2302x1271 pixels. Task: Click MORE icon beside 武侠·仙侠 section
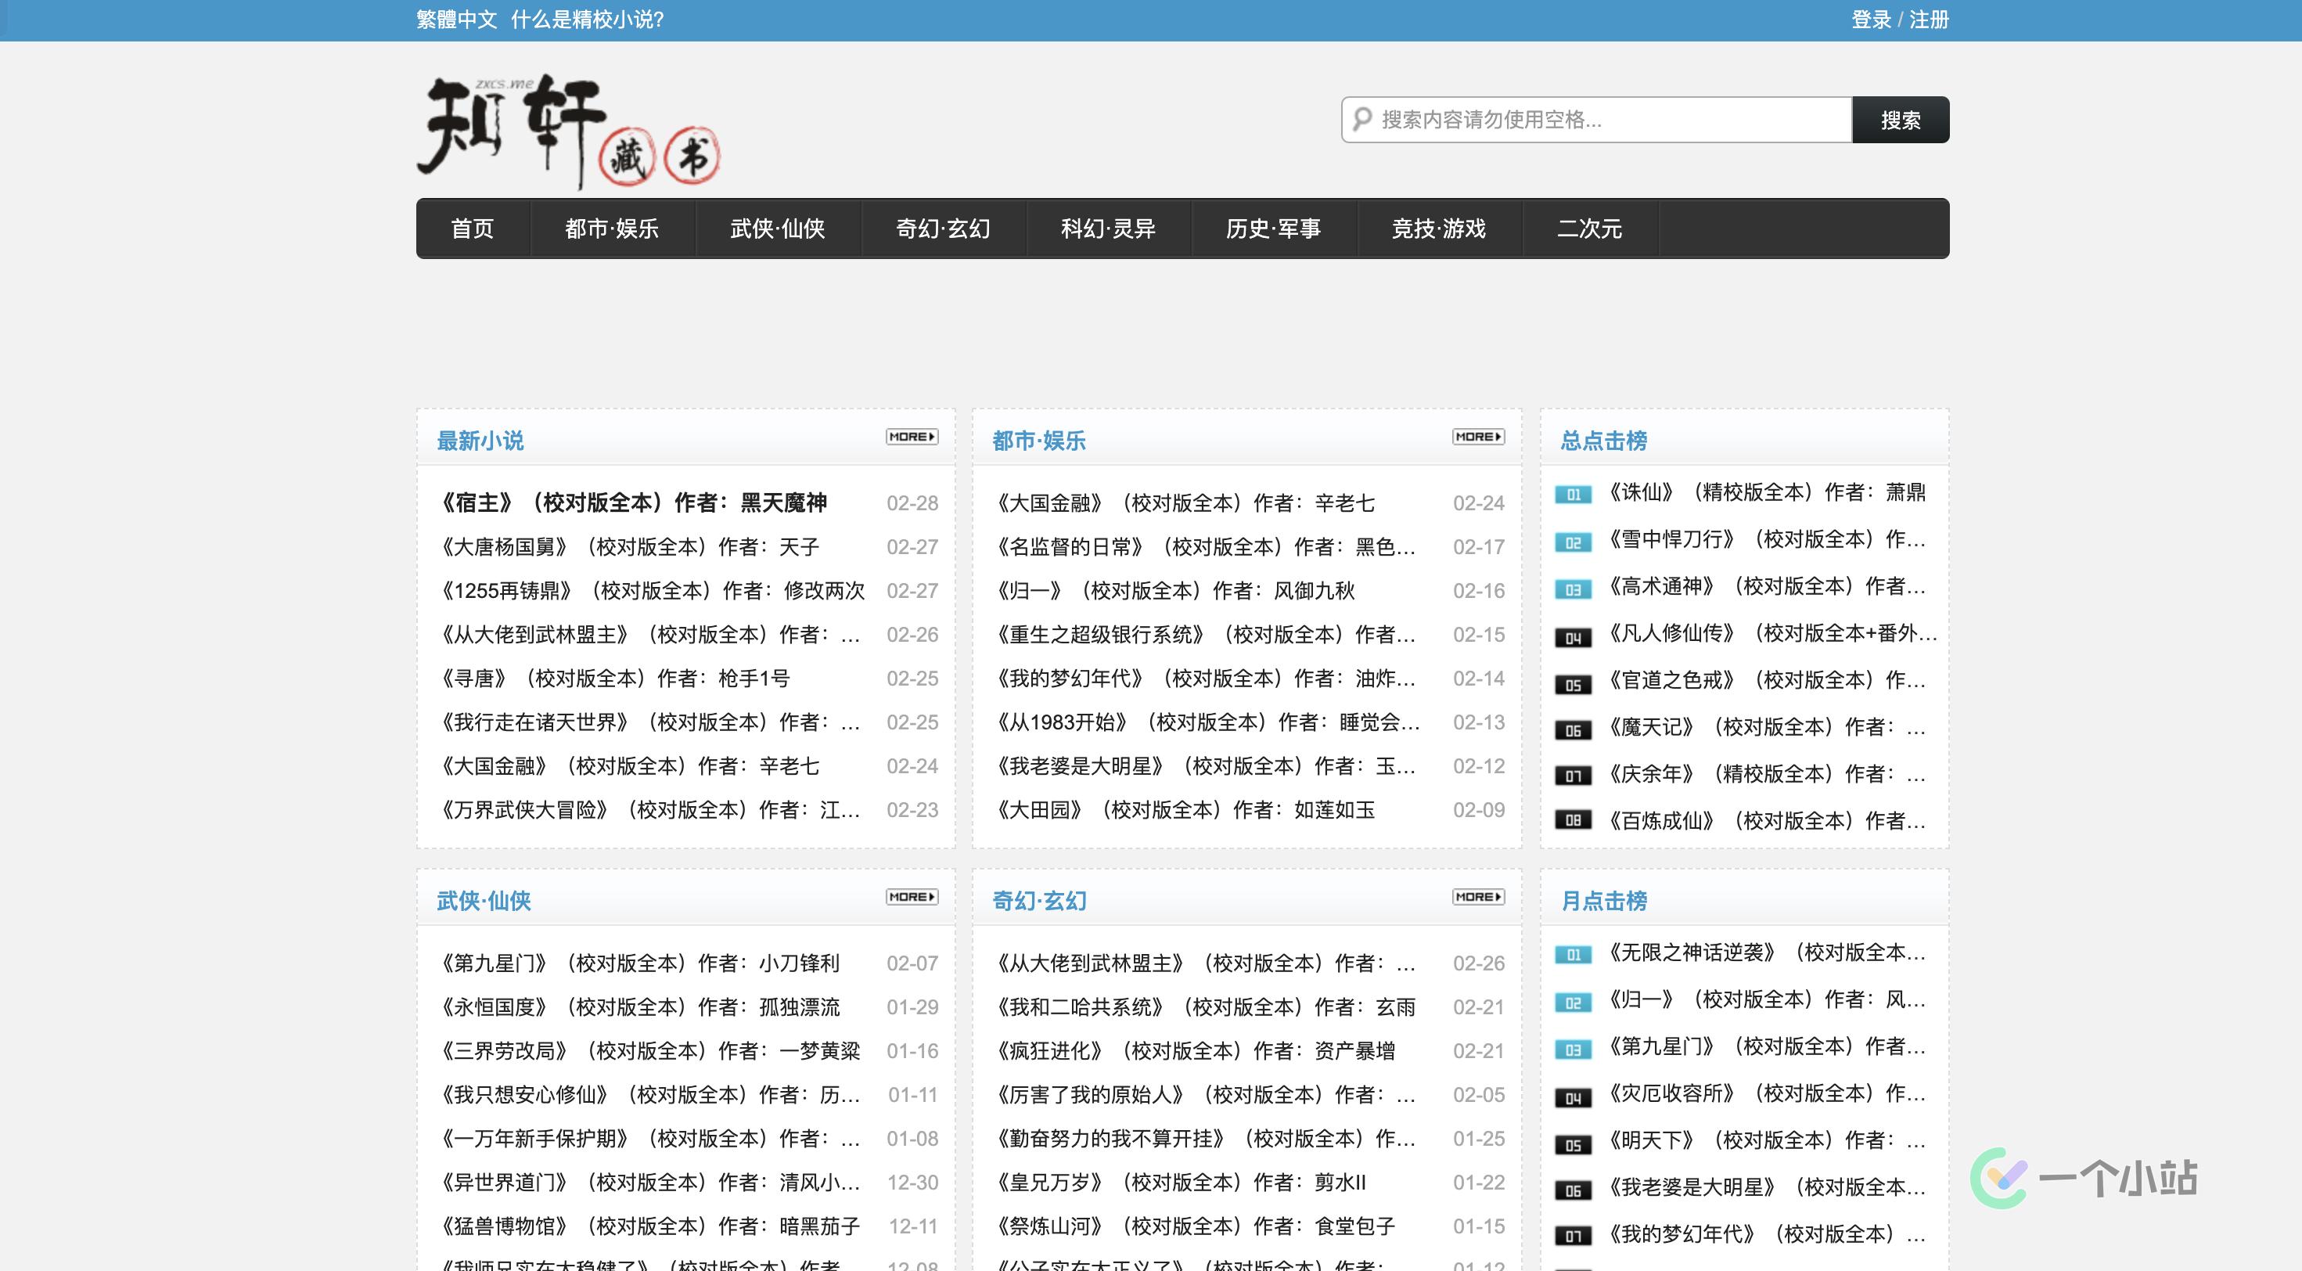pos(912,896)
